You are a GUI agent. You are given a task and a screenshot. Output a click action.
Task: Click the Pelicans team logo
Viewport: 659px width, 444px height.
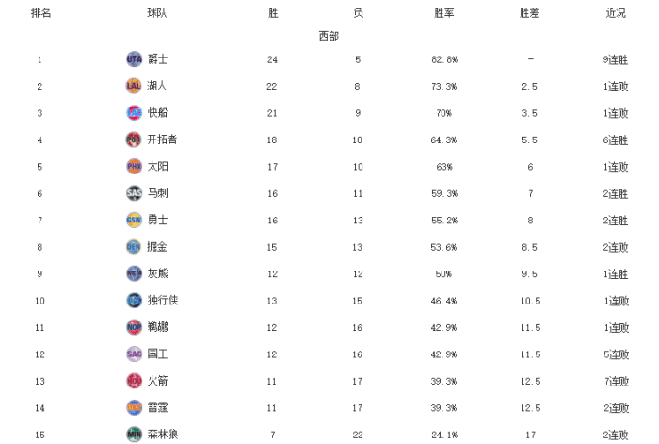click(134, 327)
